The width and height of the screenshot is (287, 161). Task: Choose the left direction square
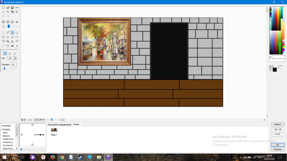point(22,135)
